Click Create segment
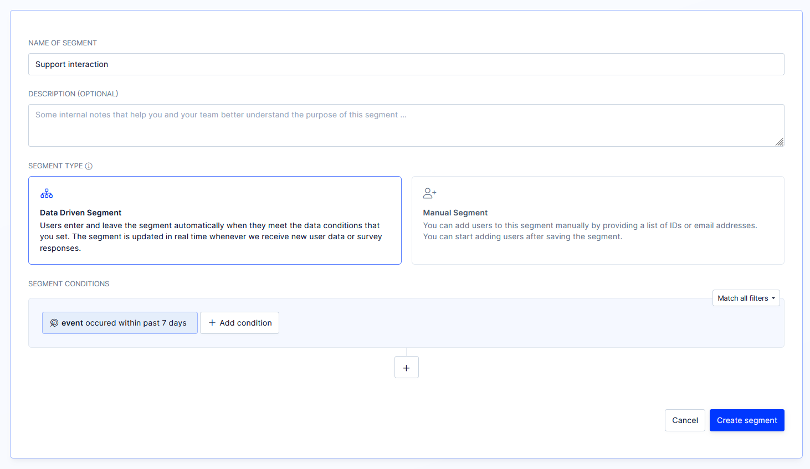 747,420
